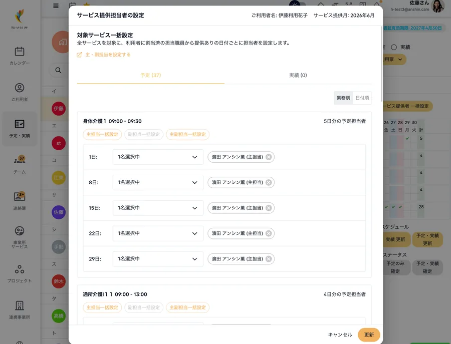451x344 pixels.
Task: Click 副担当一括設定 for 身体介護1
Action: tap(144, 135)
